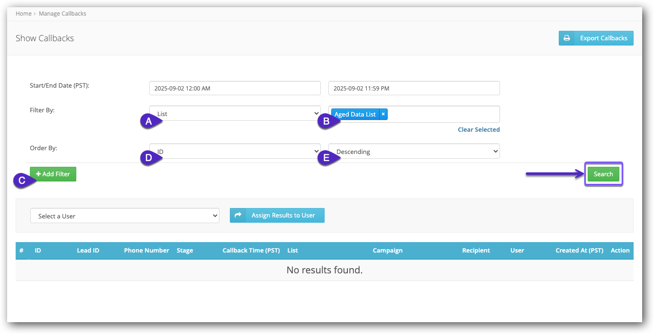
Task: Sort by Callback Time (PST) column
Action: 251,251
